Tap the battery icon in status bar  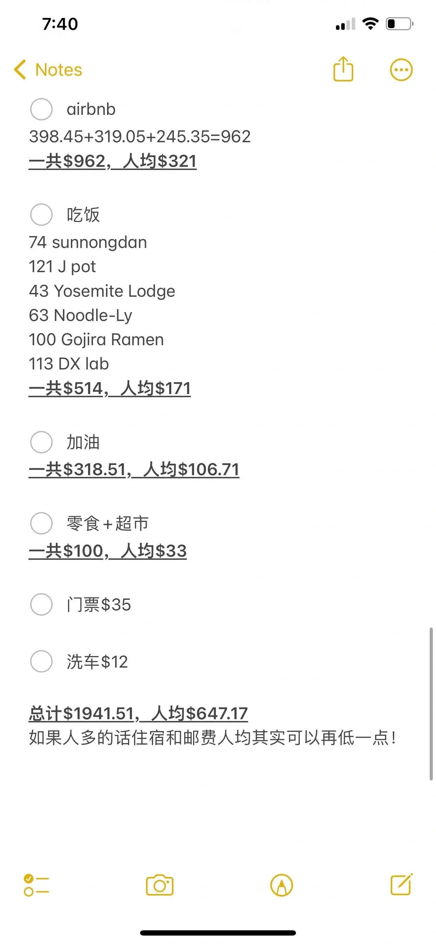click(399, 24)
